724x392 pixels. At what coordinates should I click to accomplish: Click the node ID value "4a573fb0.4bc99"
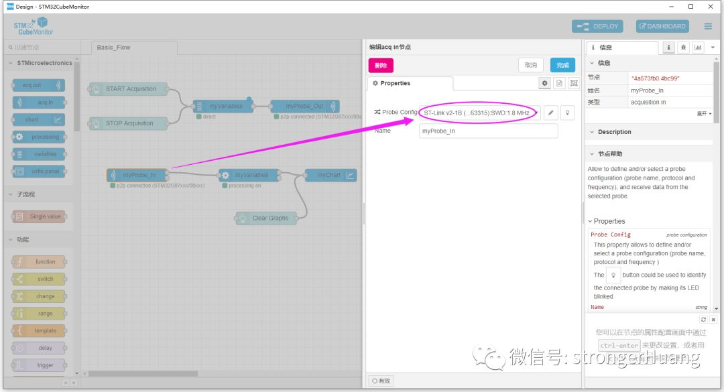click(x=655, y=78)
